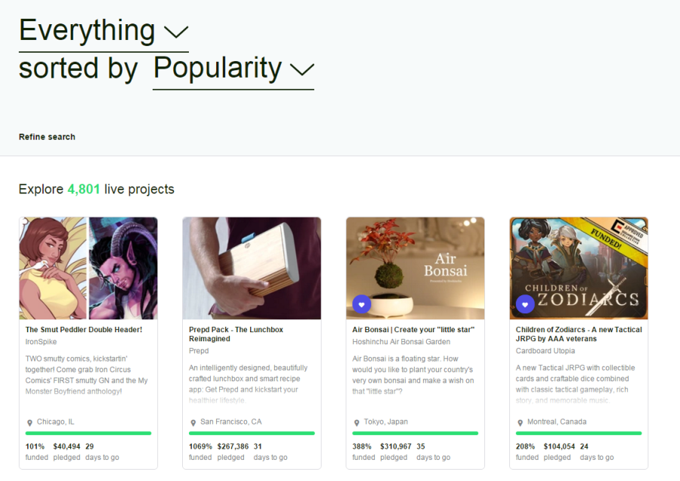The height and width of the screenshot is (481, 680).
Task: Open The Smut Peddler Double Header title
Action: pos(84,330)
